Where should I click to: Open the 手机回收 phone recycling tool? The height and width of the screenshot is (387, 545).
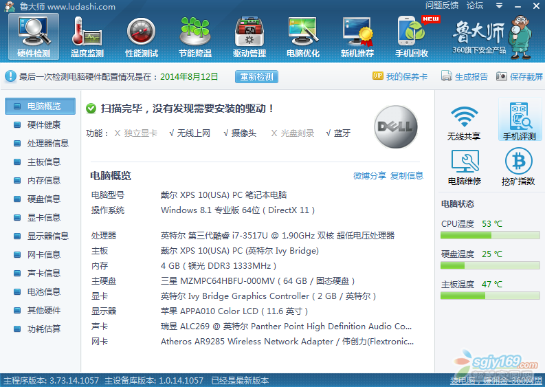coord(412,37)
